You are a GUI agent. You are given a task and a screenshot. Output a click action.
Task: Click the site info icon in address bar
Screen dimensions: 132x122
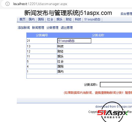tap(8, 4)
